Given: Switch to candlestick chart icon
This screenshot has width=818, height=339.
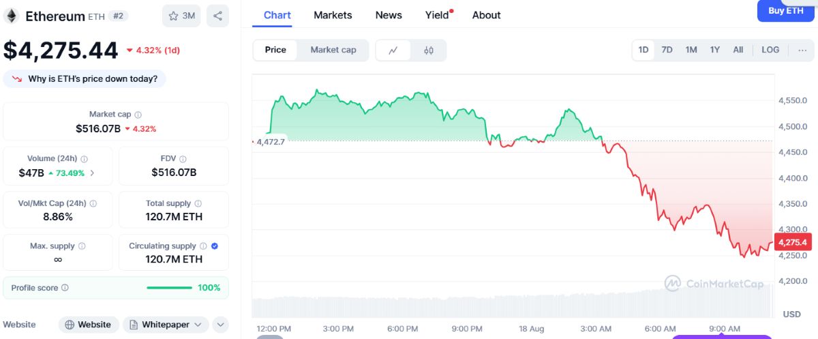Looking at the screenshot, I should [429, 50].
